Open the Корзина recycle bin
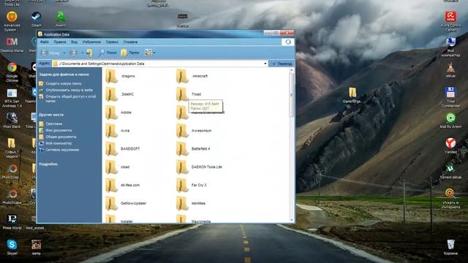Screen dimensions: 468x263 [450, 247]
